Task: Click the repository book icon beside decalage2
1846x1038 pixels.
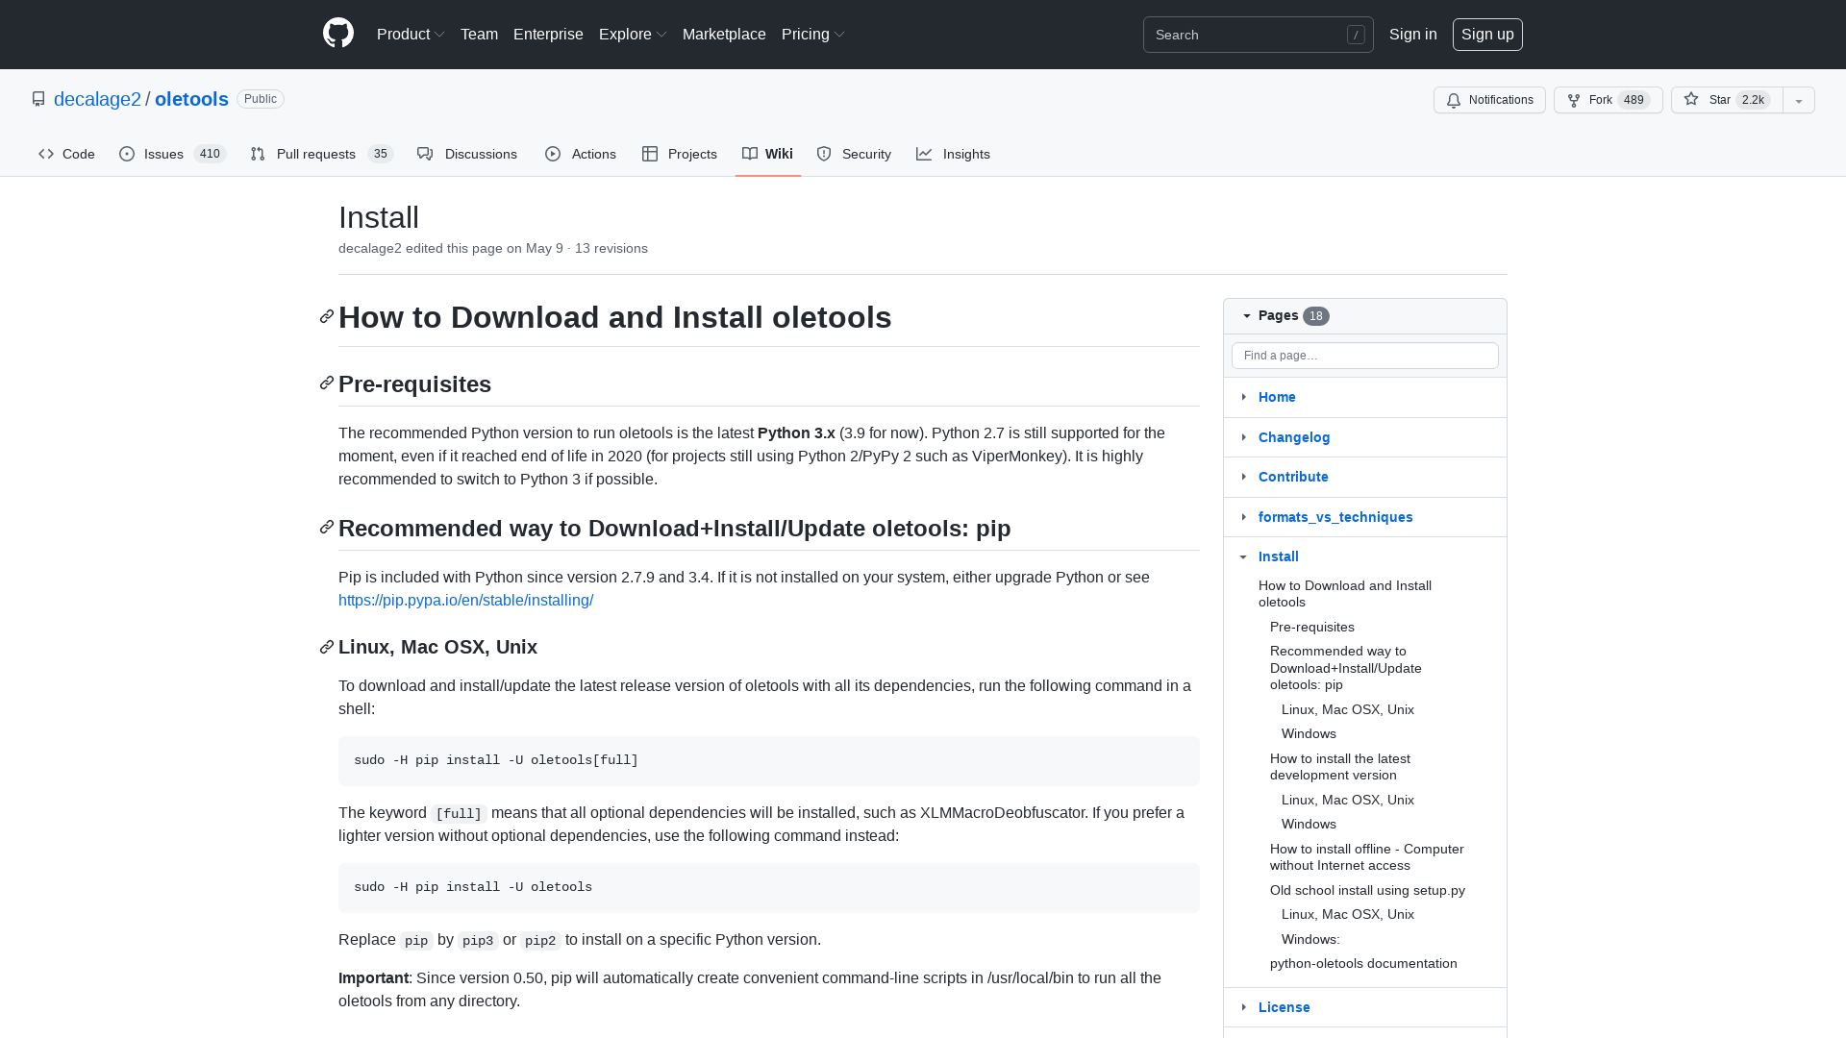Action: coord(38,99)
